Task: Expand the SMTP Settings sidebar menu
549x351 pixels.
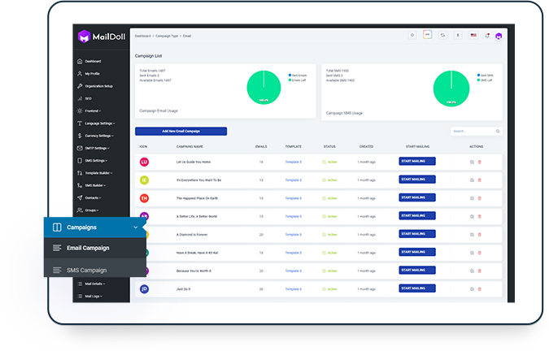Action: (x=98, y=148)
